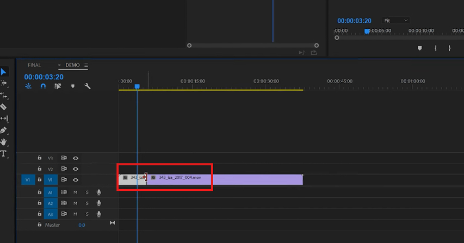Click Master track volume value 0,0
The height and width of the screenshot is (243, 464).
point(82,225)
